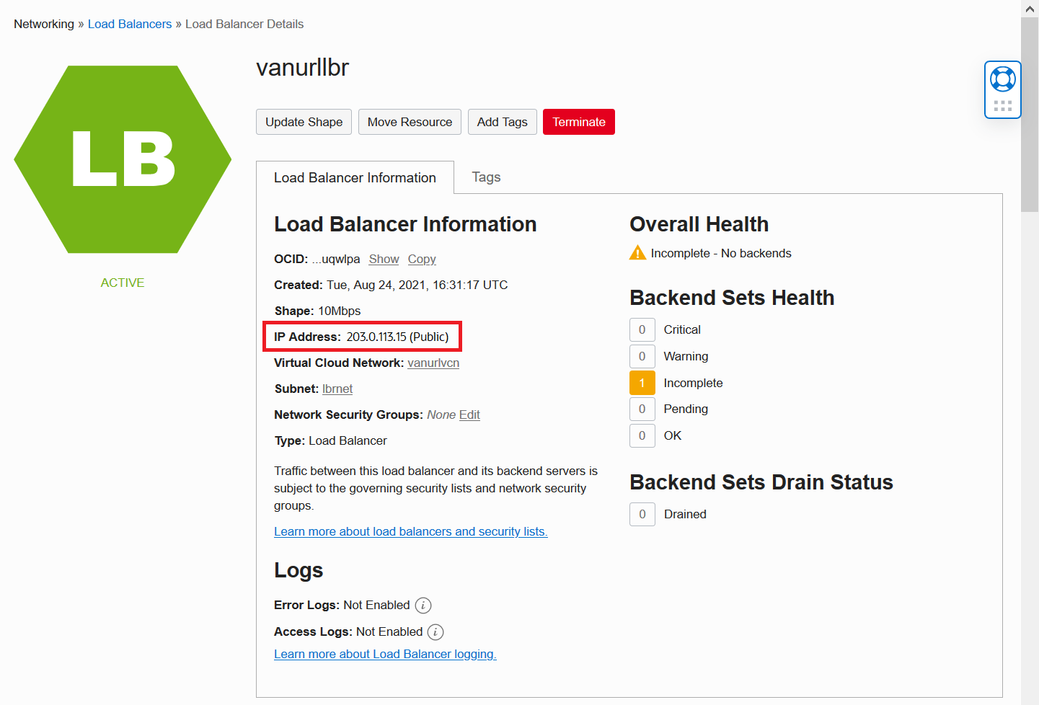Click the grid dots icon below the help button
The height and width of the screenshot is (705, 1039).
(x=1002, y=105)
